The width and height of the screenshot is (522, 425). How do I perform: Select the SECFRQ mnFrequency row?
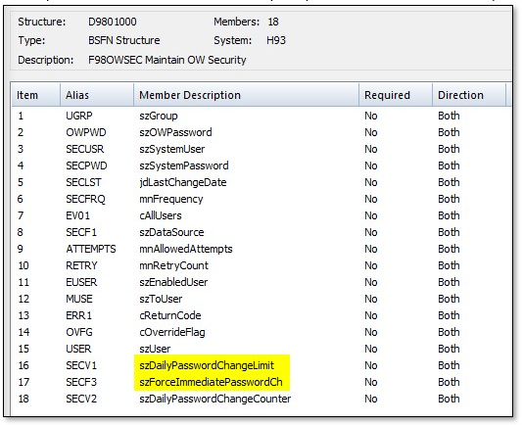(261, 199)
